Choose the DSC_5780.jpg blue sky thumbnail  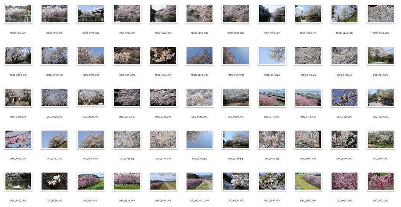[x=199, y=139]
